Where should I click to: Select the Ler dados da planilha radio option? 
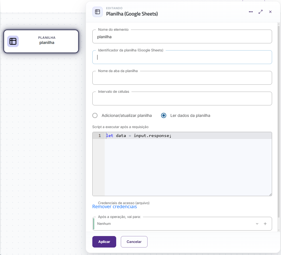coord(164,115)
